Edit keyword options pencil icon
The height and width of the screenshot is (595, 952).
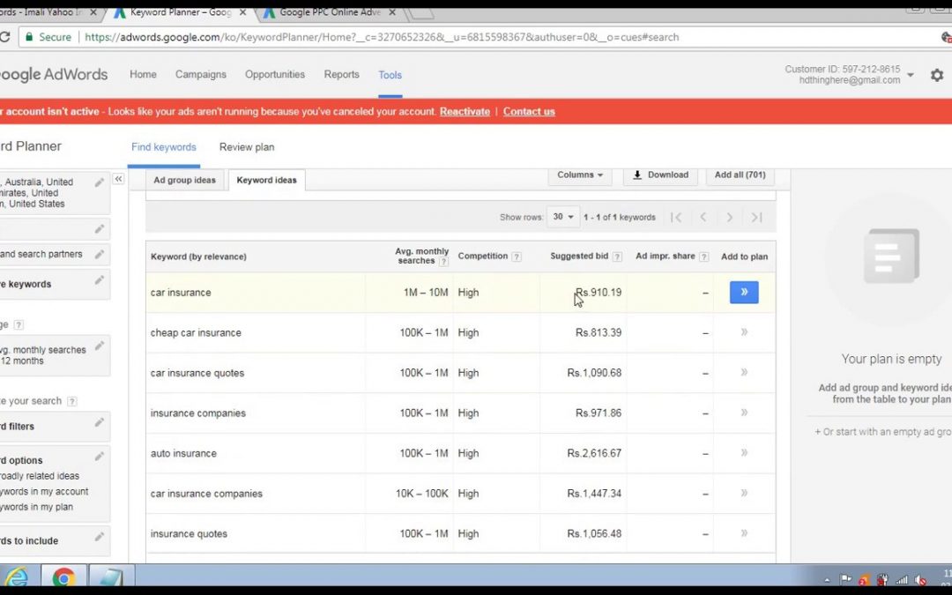[x=99, y=457]
